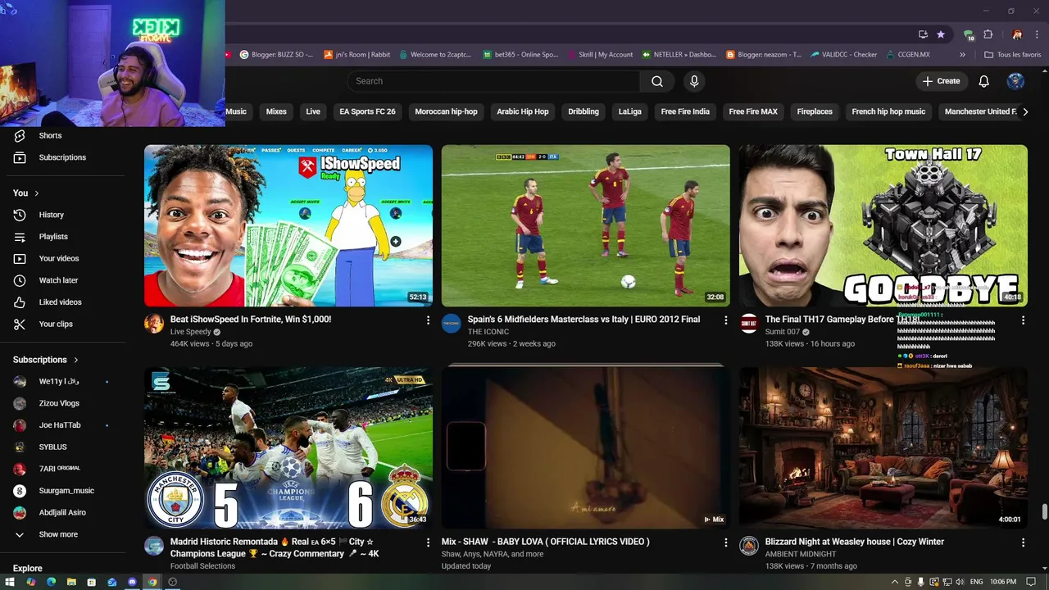Bookmark this page with star icon
The width and height of the screenshot is (1049, 590).
coord(941,34)
